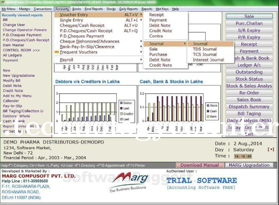Expand the Payroll submenu

(99, 60)
